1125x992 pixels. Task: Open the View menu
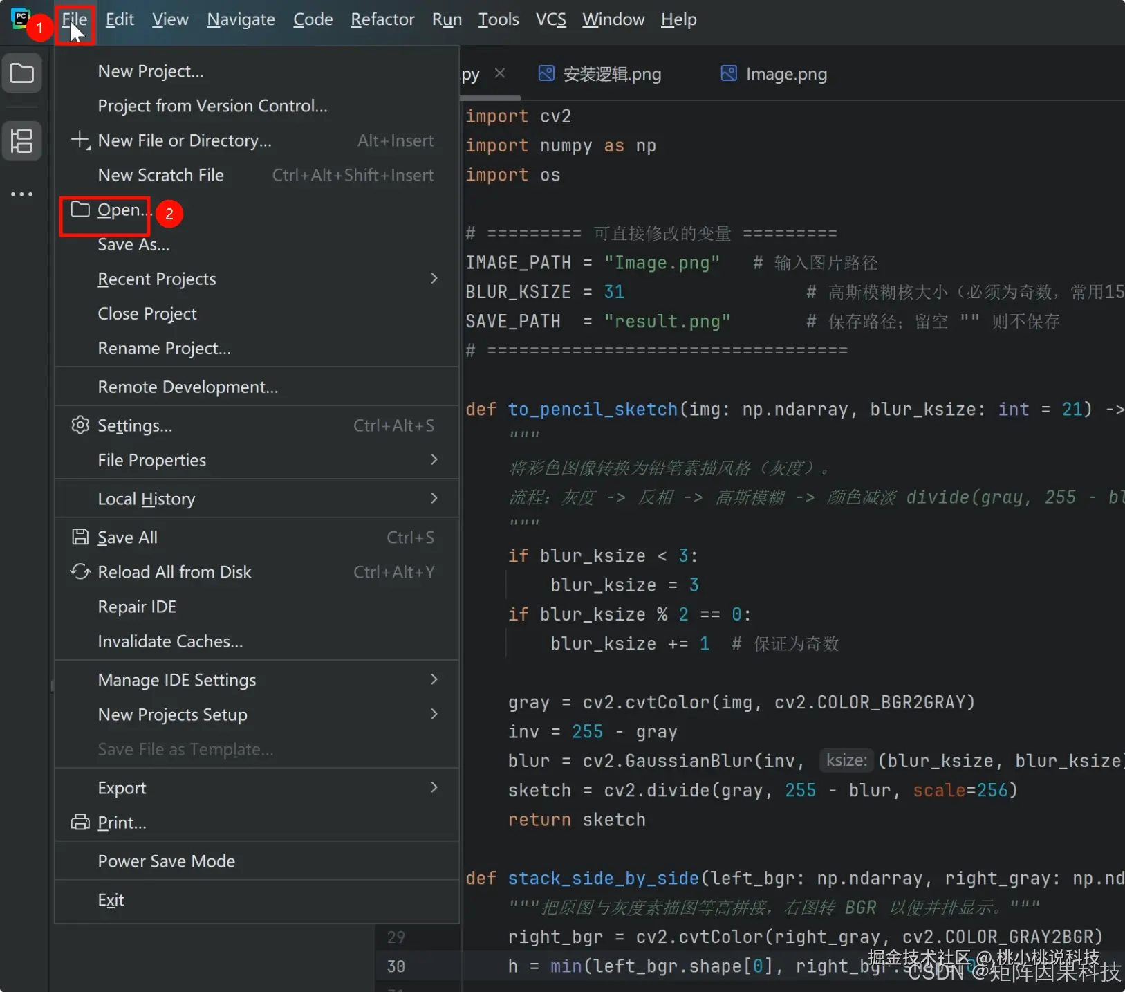pyautogui.click(x=170, y=19)
